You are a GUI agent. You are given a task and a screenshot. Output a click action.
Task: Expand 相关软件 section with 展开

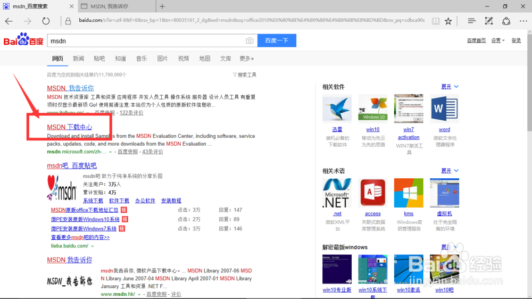pyautogui.click(x=450, y=87)
